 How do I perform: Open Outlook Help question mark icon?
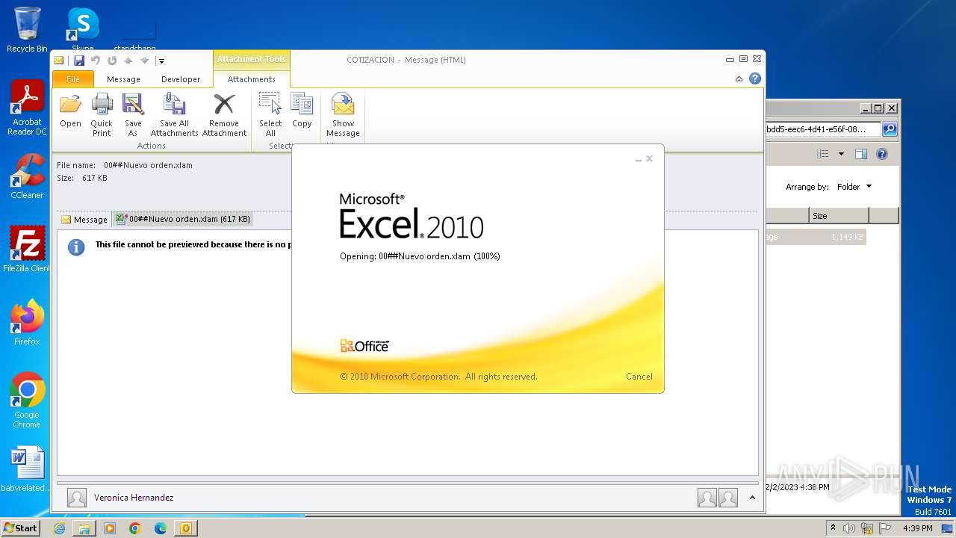pos(755,78)
